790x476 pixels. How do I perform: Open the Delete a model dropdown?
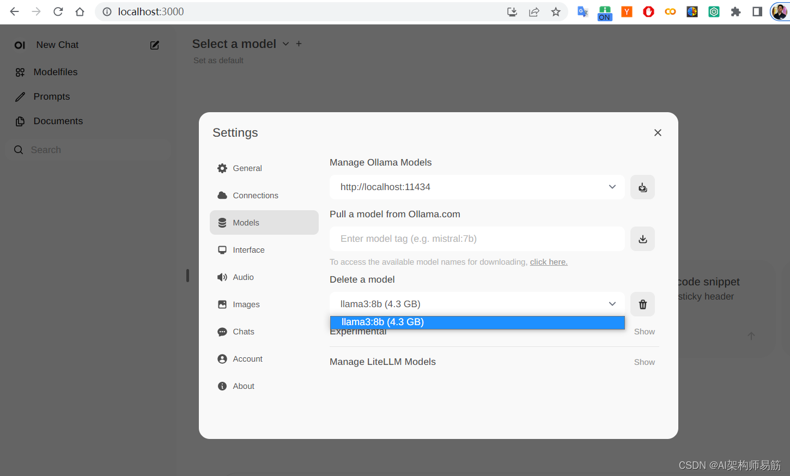[x=477, y=304]
